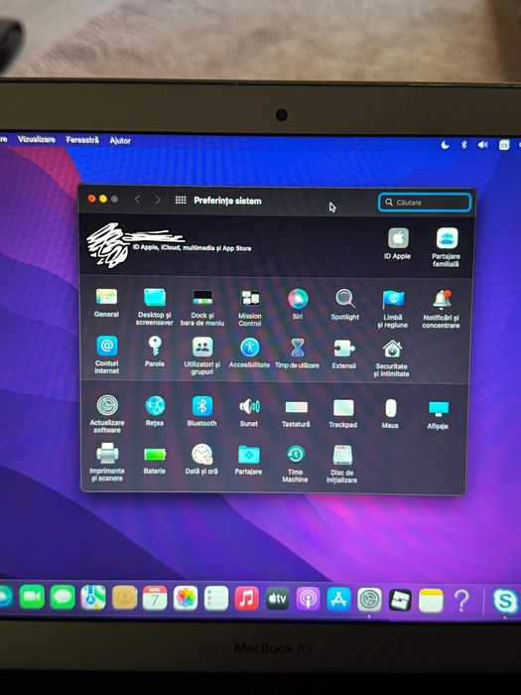Click the US keyboard input source icon

click(504, 145)
